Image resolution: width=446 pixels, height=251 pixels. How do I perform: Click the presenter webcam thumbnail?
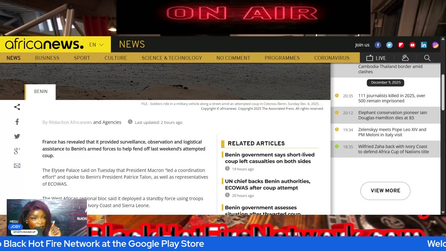coord(47,218)
